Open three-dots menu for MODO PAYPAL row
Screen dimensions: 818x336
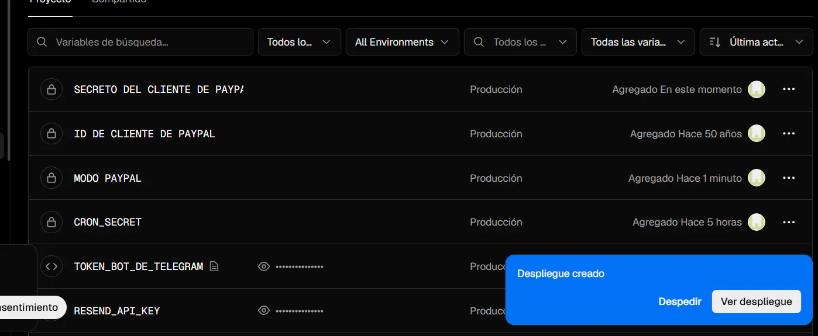(789, 178)
